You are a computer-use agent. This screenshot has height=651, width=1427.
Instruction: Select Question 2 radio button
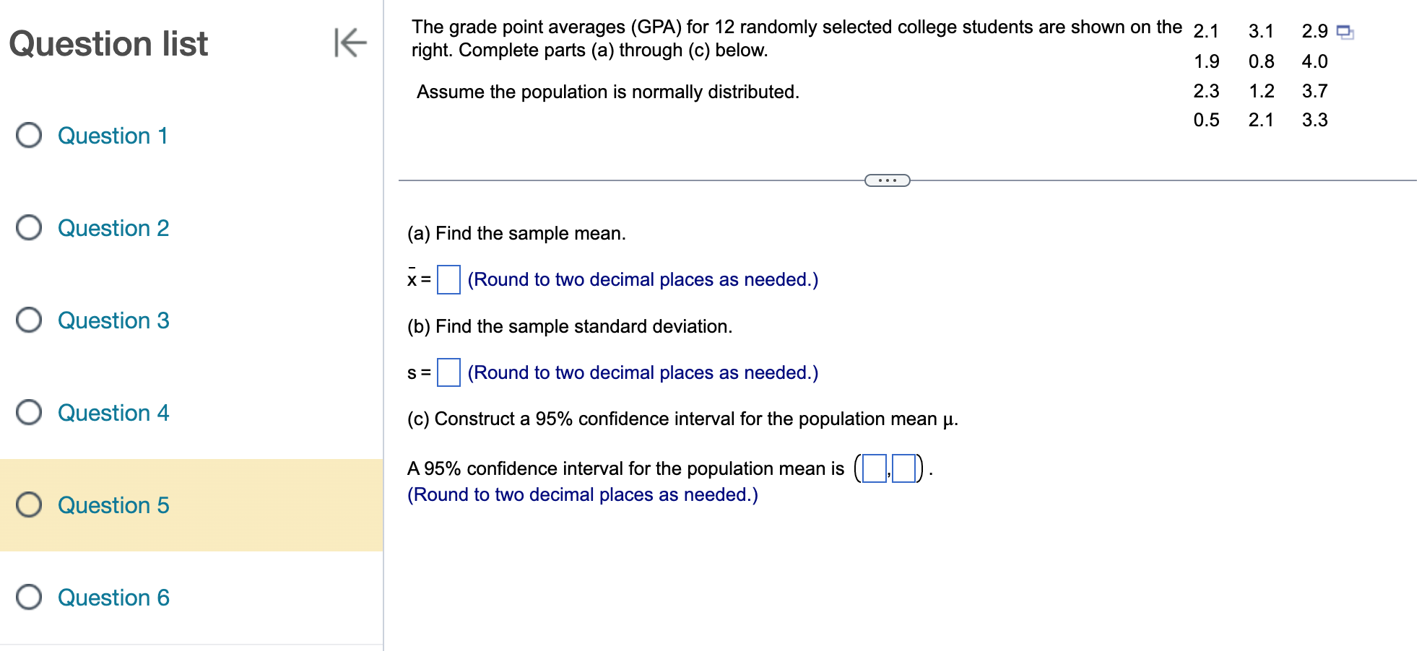click(29, 228)
